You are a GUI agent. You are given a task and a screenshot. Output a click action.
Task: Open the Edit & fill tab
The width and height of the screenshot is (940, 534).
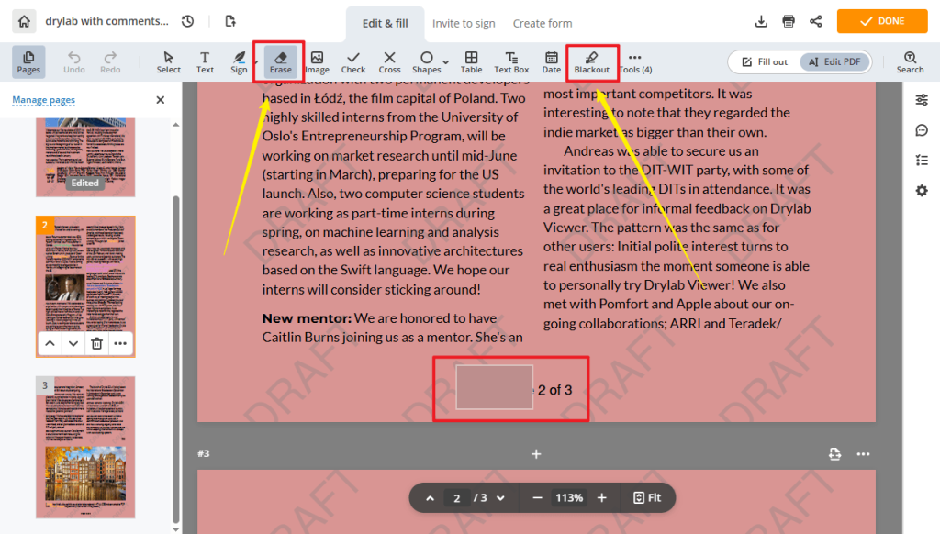pos(385,23)
